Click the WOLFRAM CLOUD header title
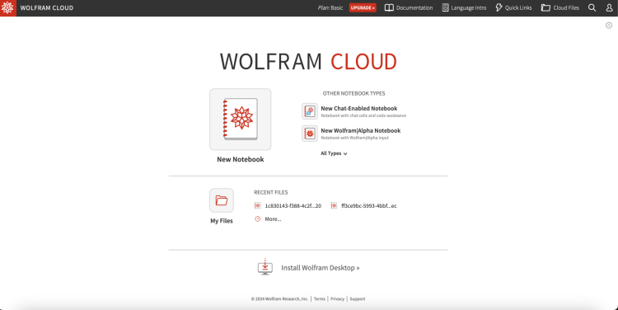Image resolution: width=618 pixels, height=310 pixels. (x=47, y=8)
